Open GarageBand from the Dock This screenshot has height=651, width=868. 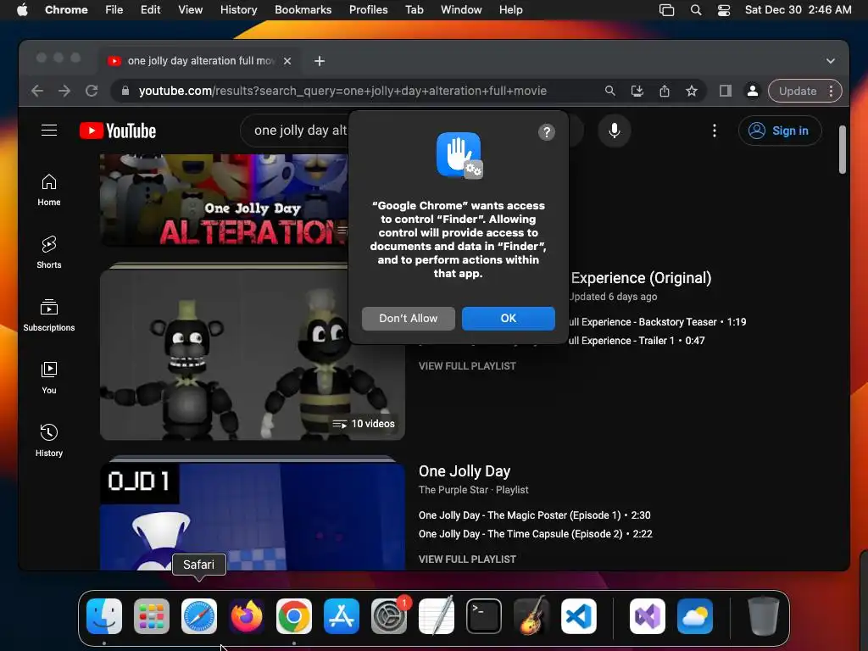[x=531, y=616]
